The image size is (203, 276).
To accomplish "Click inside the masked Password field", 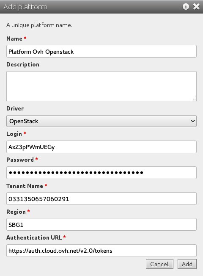I will [101, 173].
